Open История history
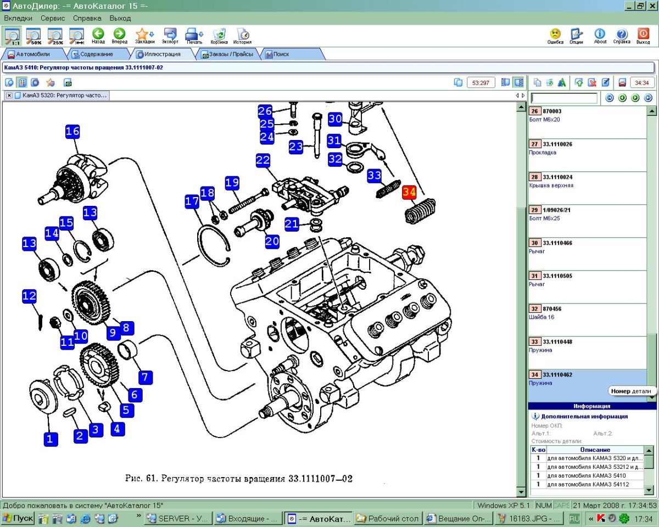Viewport: 659px width, 527px height. pos(242,36)
